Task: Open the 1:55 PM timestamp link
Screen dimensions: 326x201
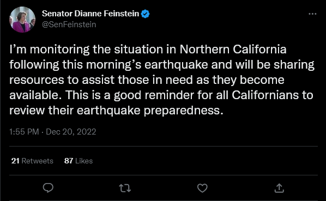Action: 24,132
